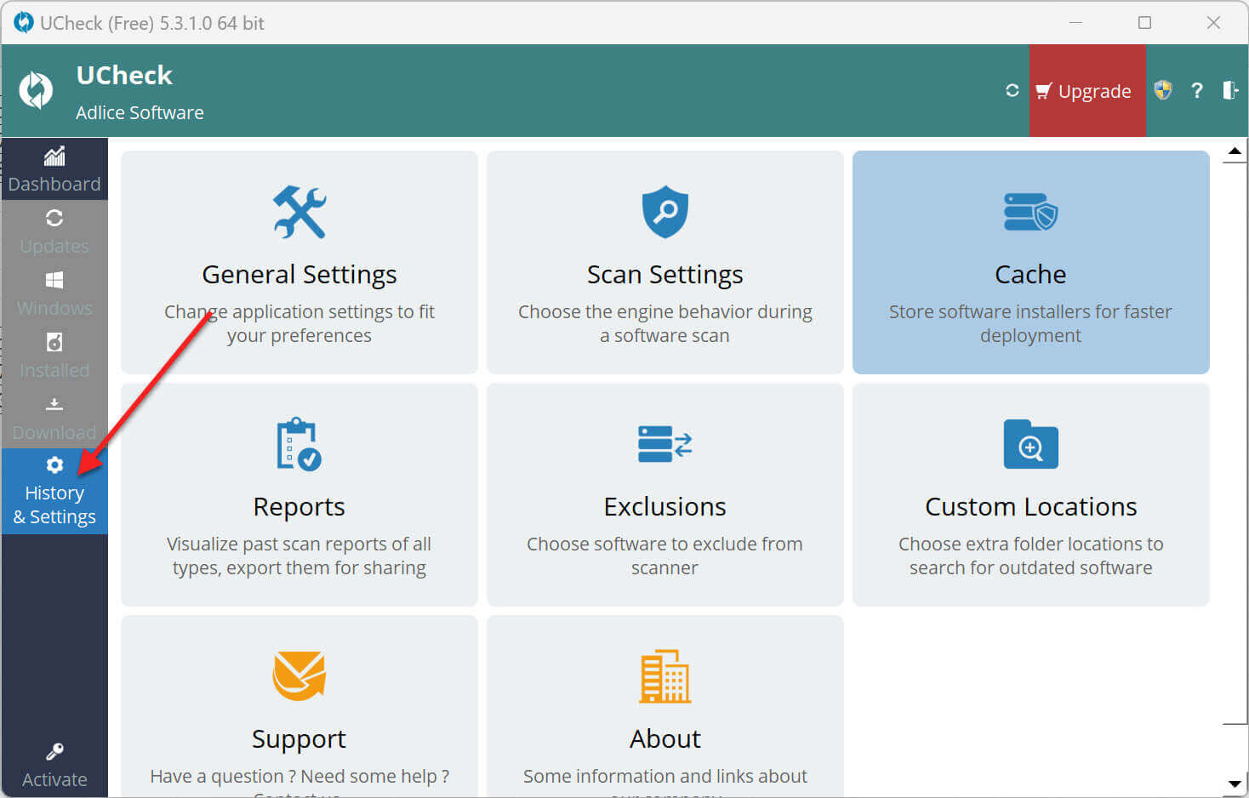Open the Installed sidebar tab
The height and width of the screenshot is (798, 1249).
coord(54,356)
